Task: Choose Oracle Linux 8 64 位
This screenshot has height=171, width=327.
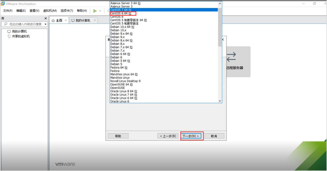Action: 164,91
